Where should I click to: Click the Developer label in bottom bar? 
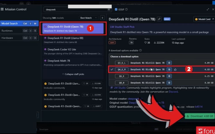44,129
